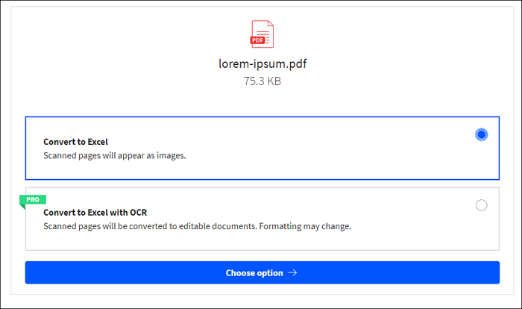Click the "Formatting may change" sentence

pos(306,226)
